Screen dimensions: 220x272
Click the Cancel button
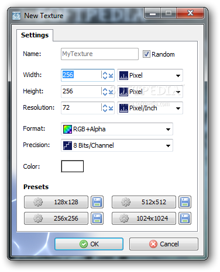164,244
